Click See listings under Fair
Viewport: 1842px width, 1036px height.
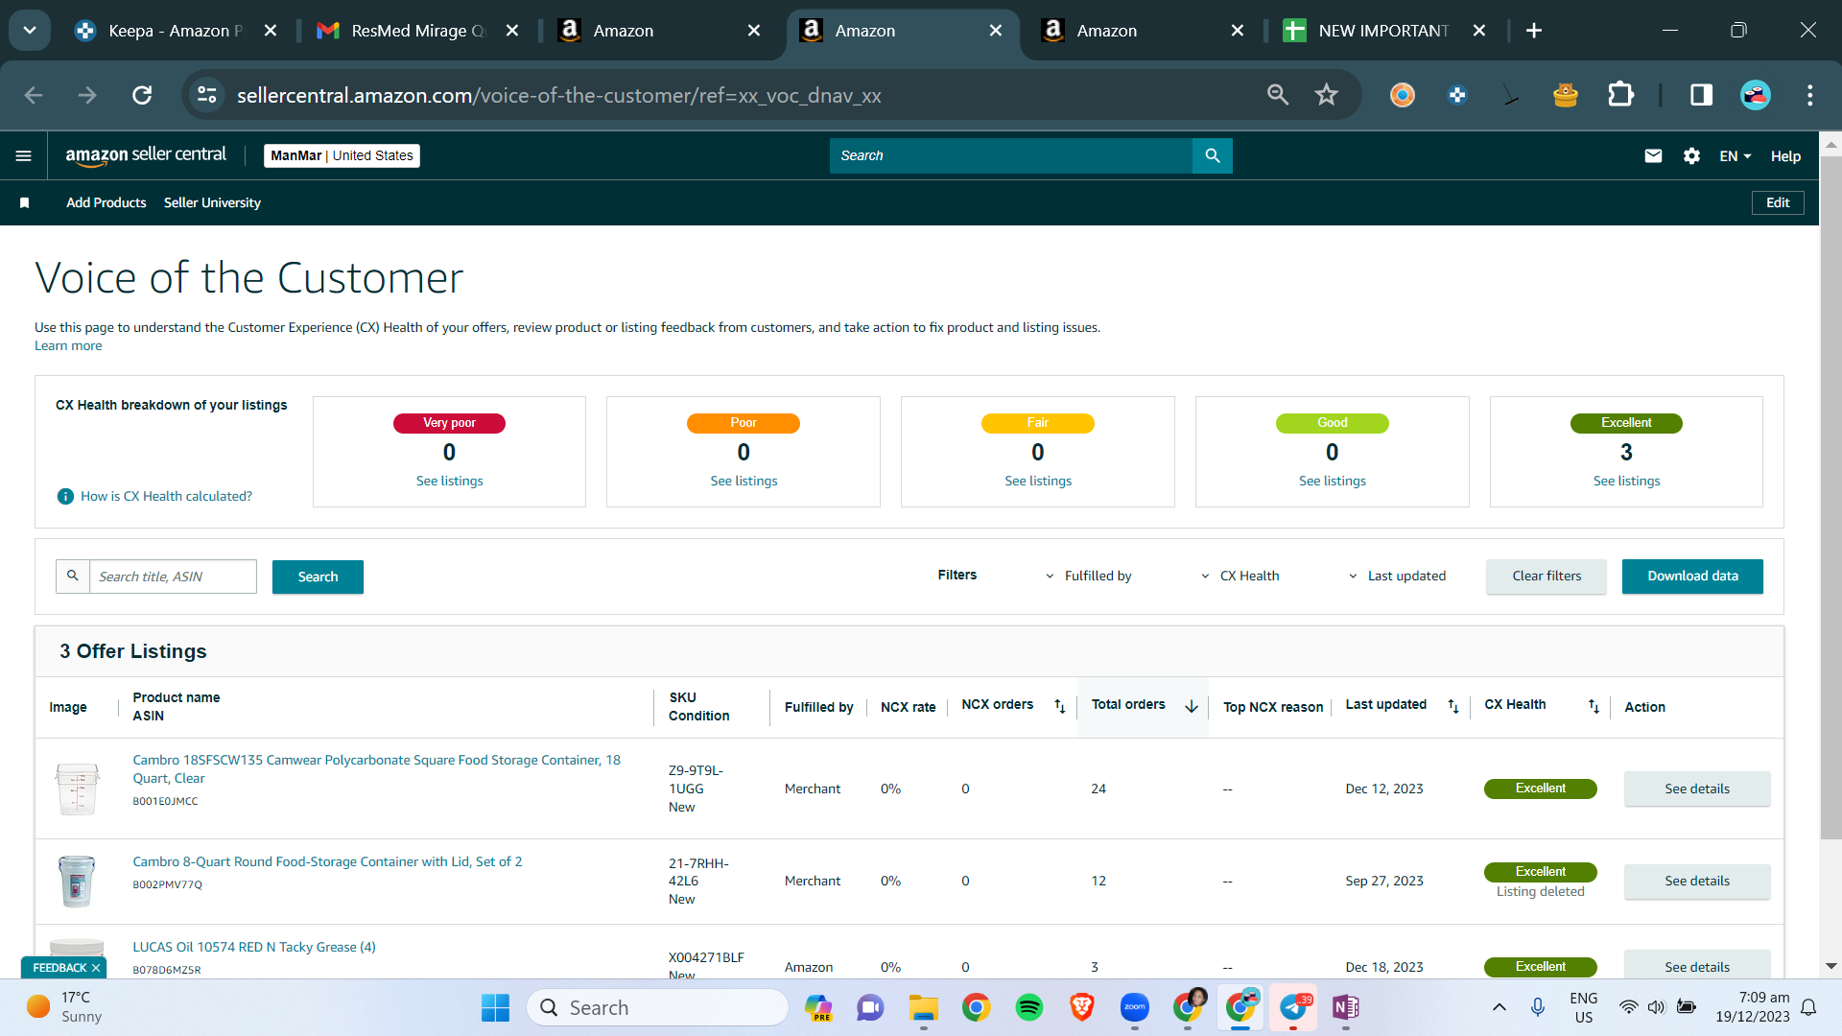click(1038, 481)
